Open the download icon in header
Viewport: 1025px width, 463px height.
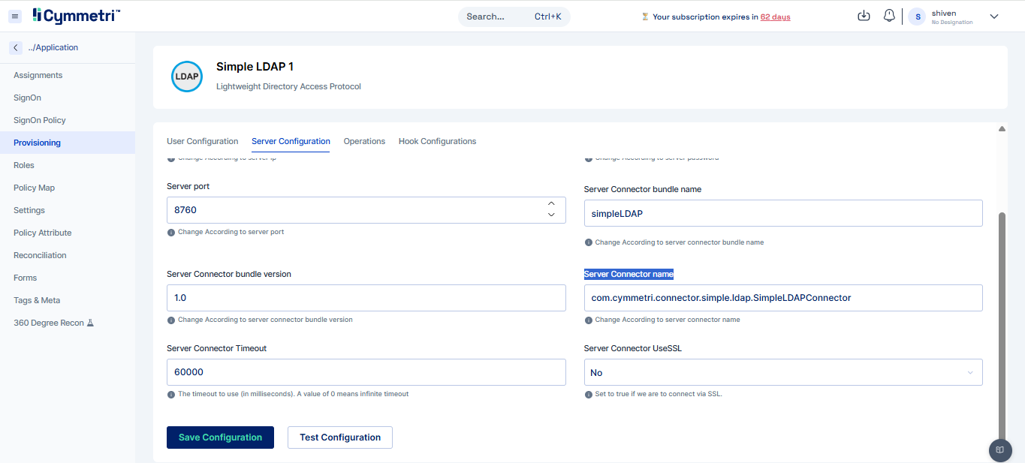pyautogui.click(x=864, y=16)
